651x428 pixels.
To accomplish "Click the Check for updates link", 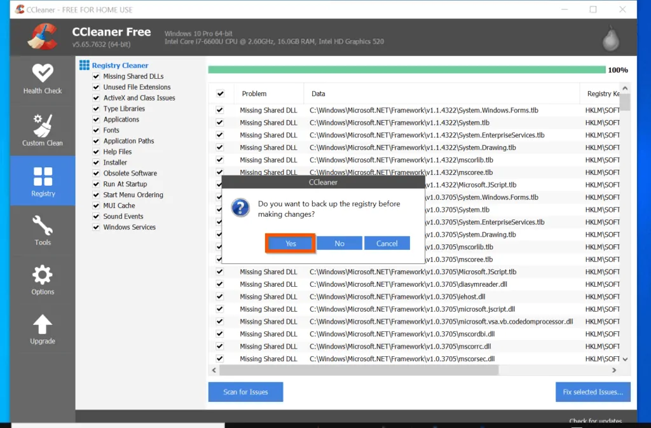I will [x=595, y=421].
